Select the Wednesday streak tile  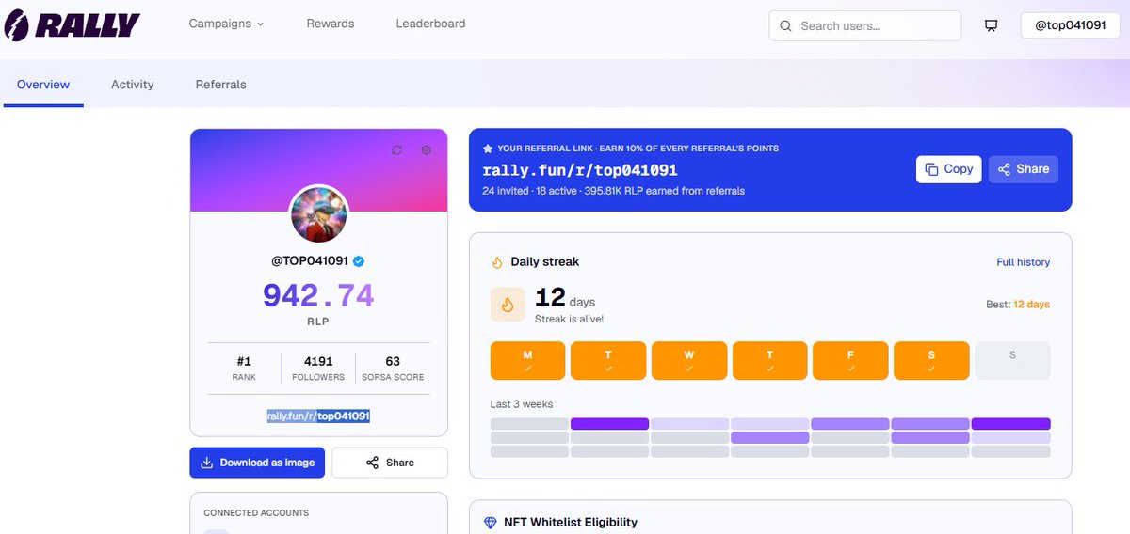(689, 360)
